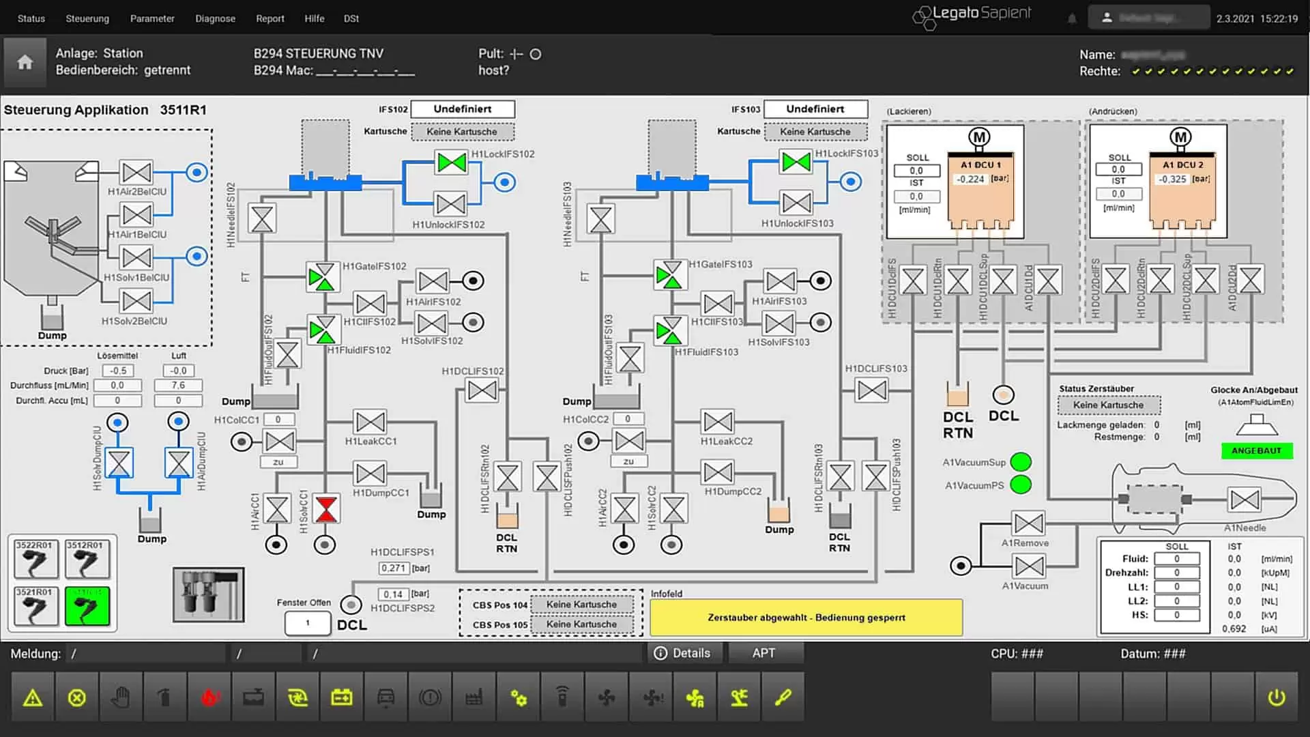Click the Details button

tap(682, 653)
